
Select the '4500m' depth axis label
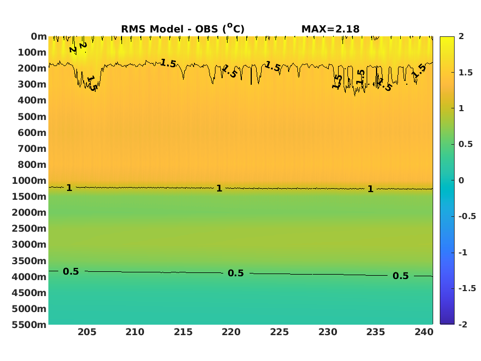coord(29,293)
